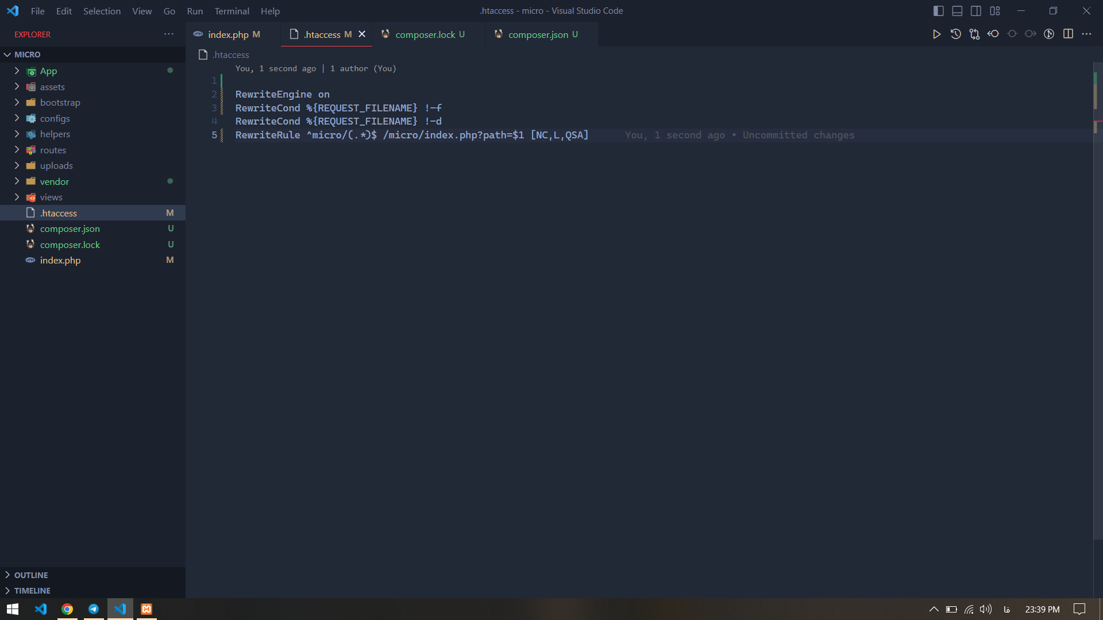Toggle primary sidebar layout icon
This screenshot has height=620, width=1103.
click(939, 11)
